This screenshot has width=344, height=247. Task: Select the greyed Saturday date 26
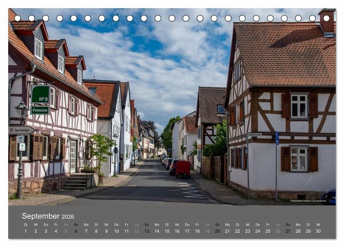[278, 231]
